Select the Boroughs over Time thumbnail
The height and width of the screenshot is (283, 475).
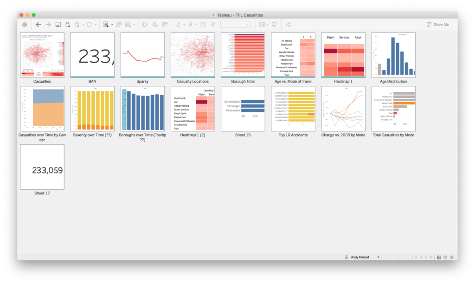[143, 109]
